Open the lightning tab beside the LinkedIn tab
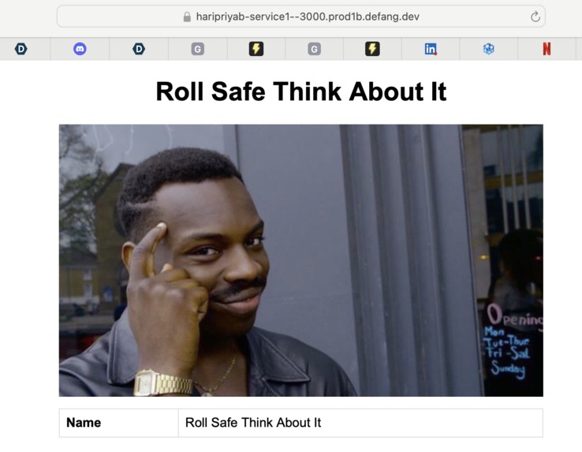 tap(372, 49)
